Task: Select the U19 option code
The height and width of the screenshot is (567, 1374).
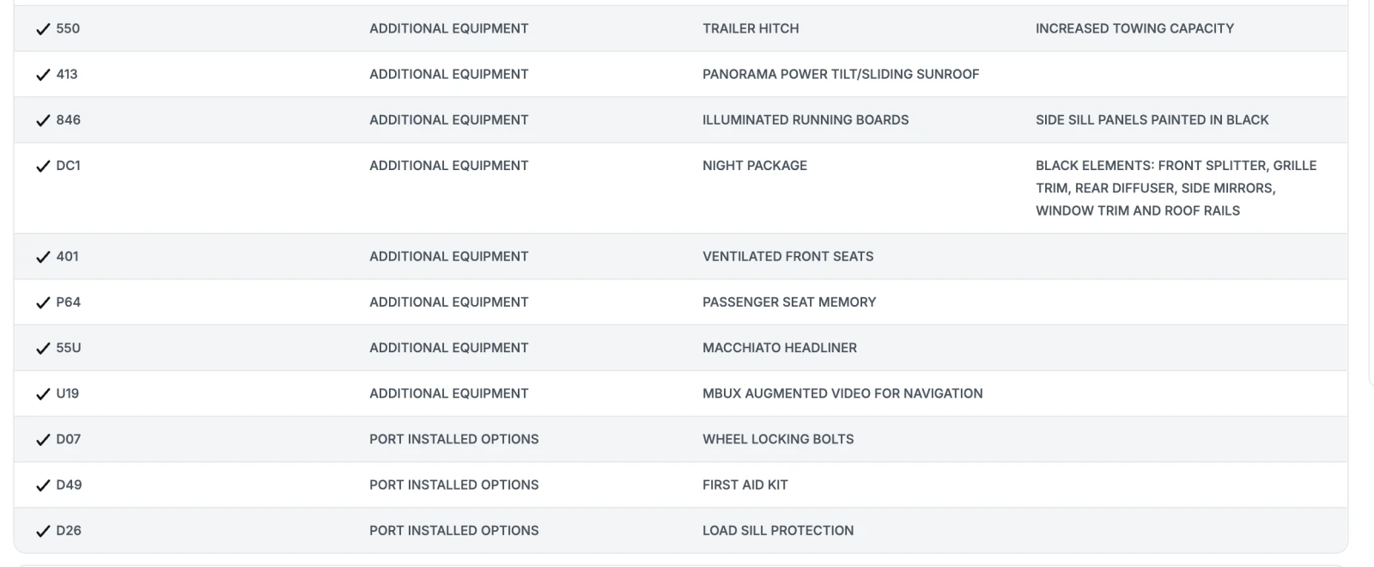Action: tap(67, 393)
